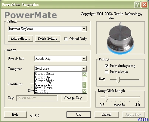
Task: Uncheck Pulse during sleep
Action: 107,66
